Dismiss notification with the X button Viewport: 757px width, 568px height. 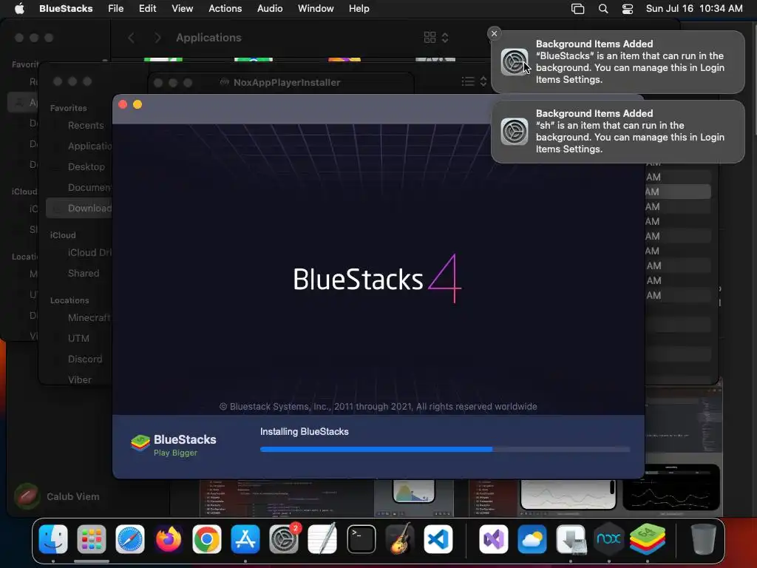(x=494, y=33)
